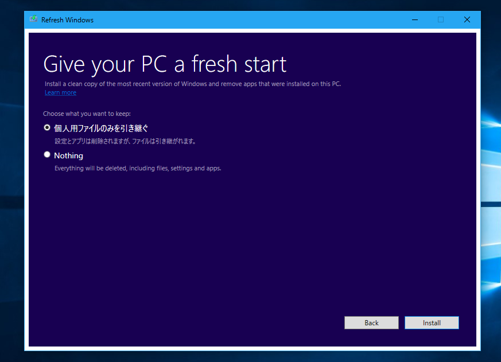The width and height of the screenshot is (501, 362).
Task: Click the disabled maximize button
Action: tap(441, 20)
